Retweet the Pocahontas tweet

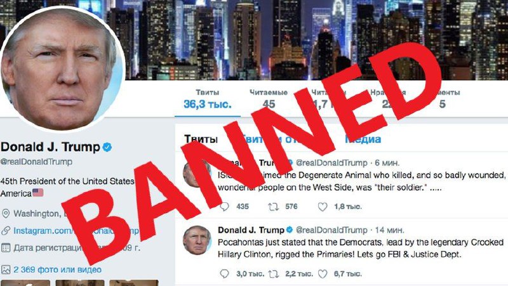click(273, 274)
